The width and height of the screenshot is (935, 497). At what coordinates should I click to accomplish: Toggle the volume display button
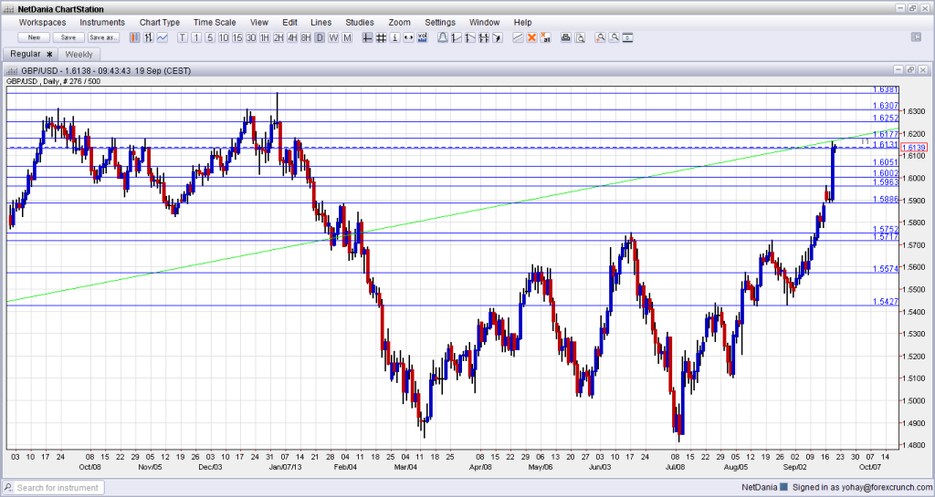423,37
